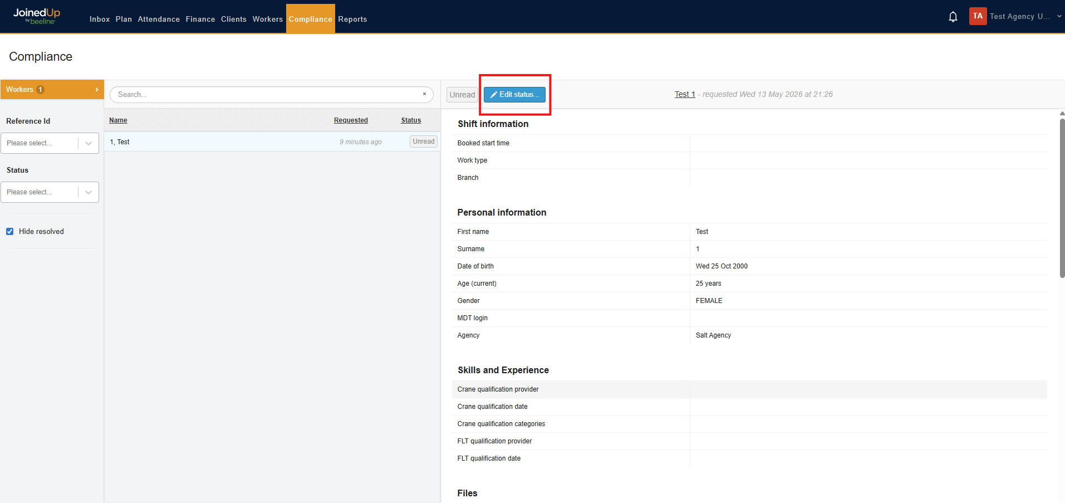The image size is (1065, 503).
Task: Click the 'FEMALE' gender value
Action: pos(709,301)
